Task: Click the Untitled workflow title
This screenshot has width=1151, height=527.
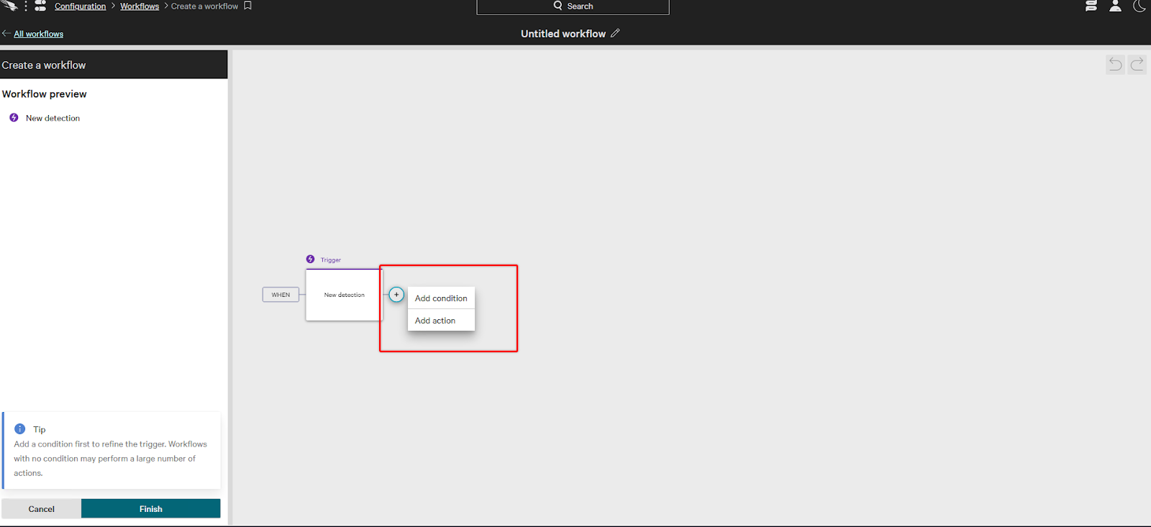Action: click(563, 34)
